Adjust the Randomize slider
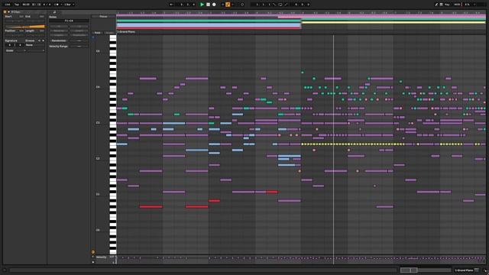The width and height of the screenshot is (489, 275). [x=79, y=40]
